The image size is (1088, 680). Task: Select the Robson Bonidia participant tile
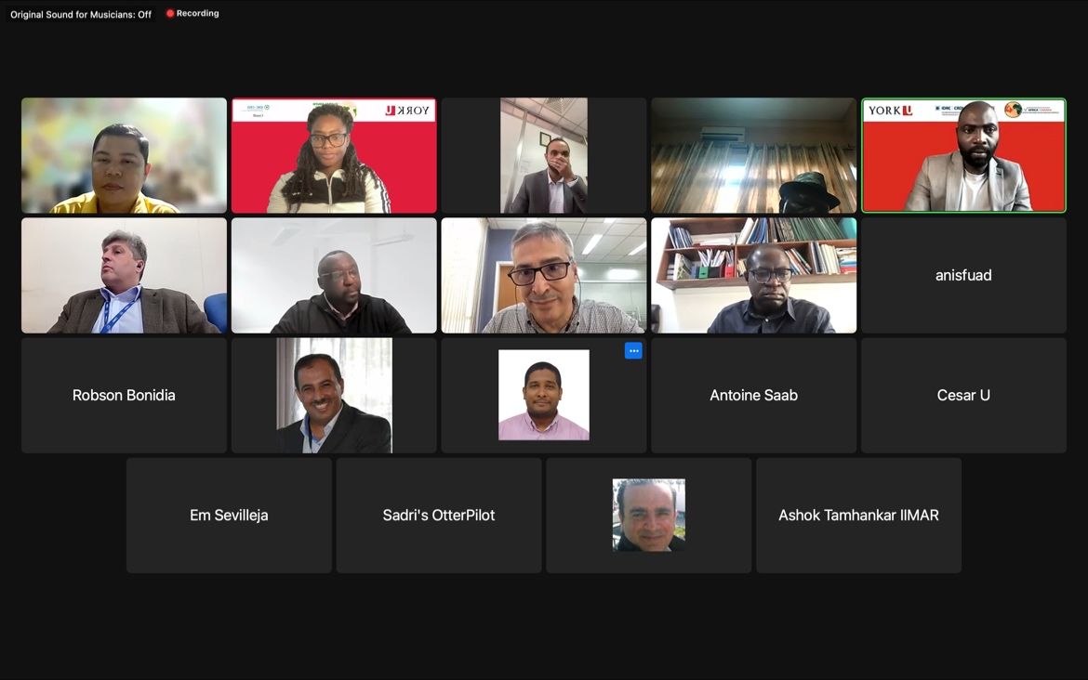pyautogui.click(x=125, y=395)
